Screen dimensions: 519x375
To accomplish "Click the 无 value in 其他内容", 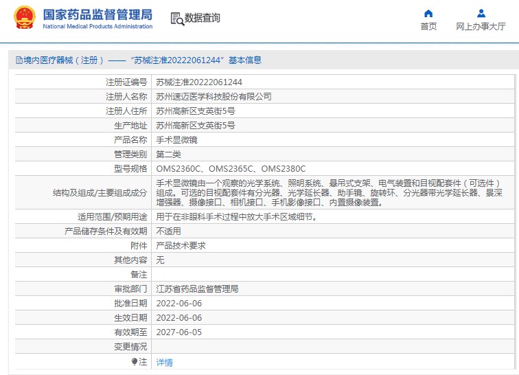I will click(160, 260).
